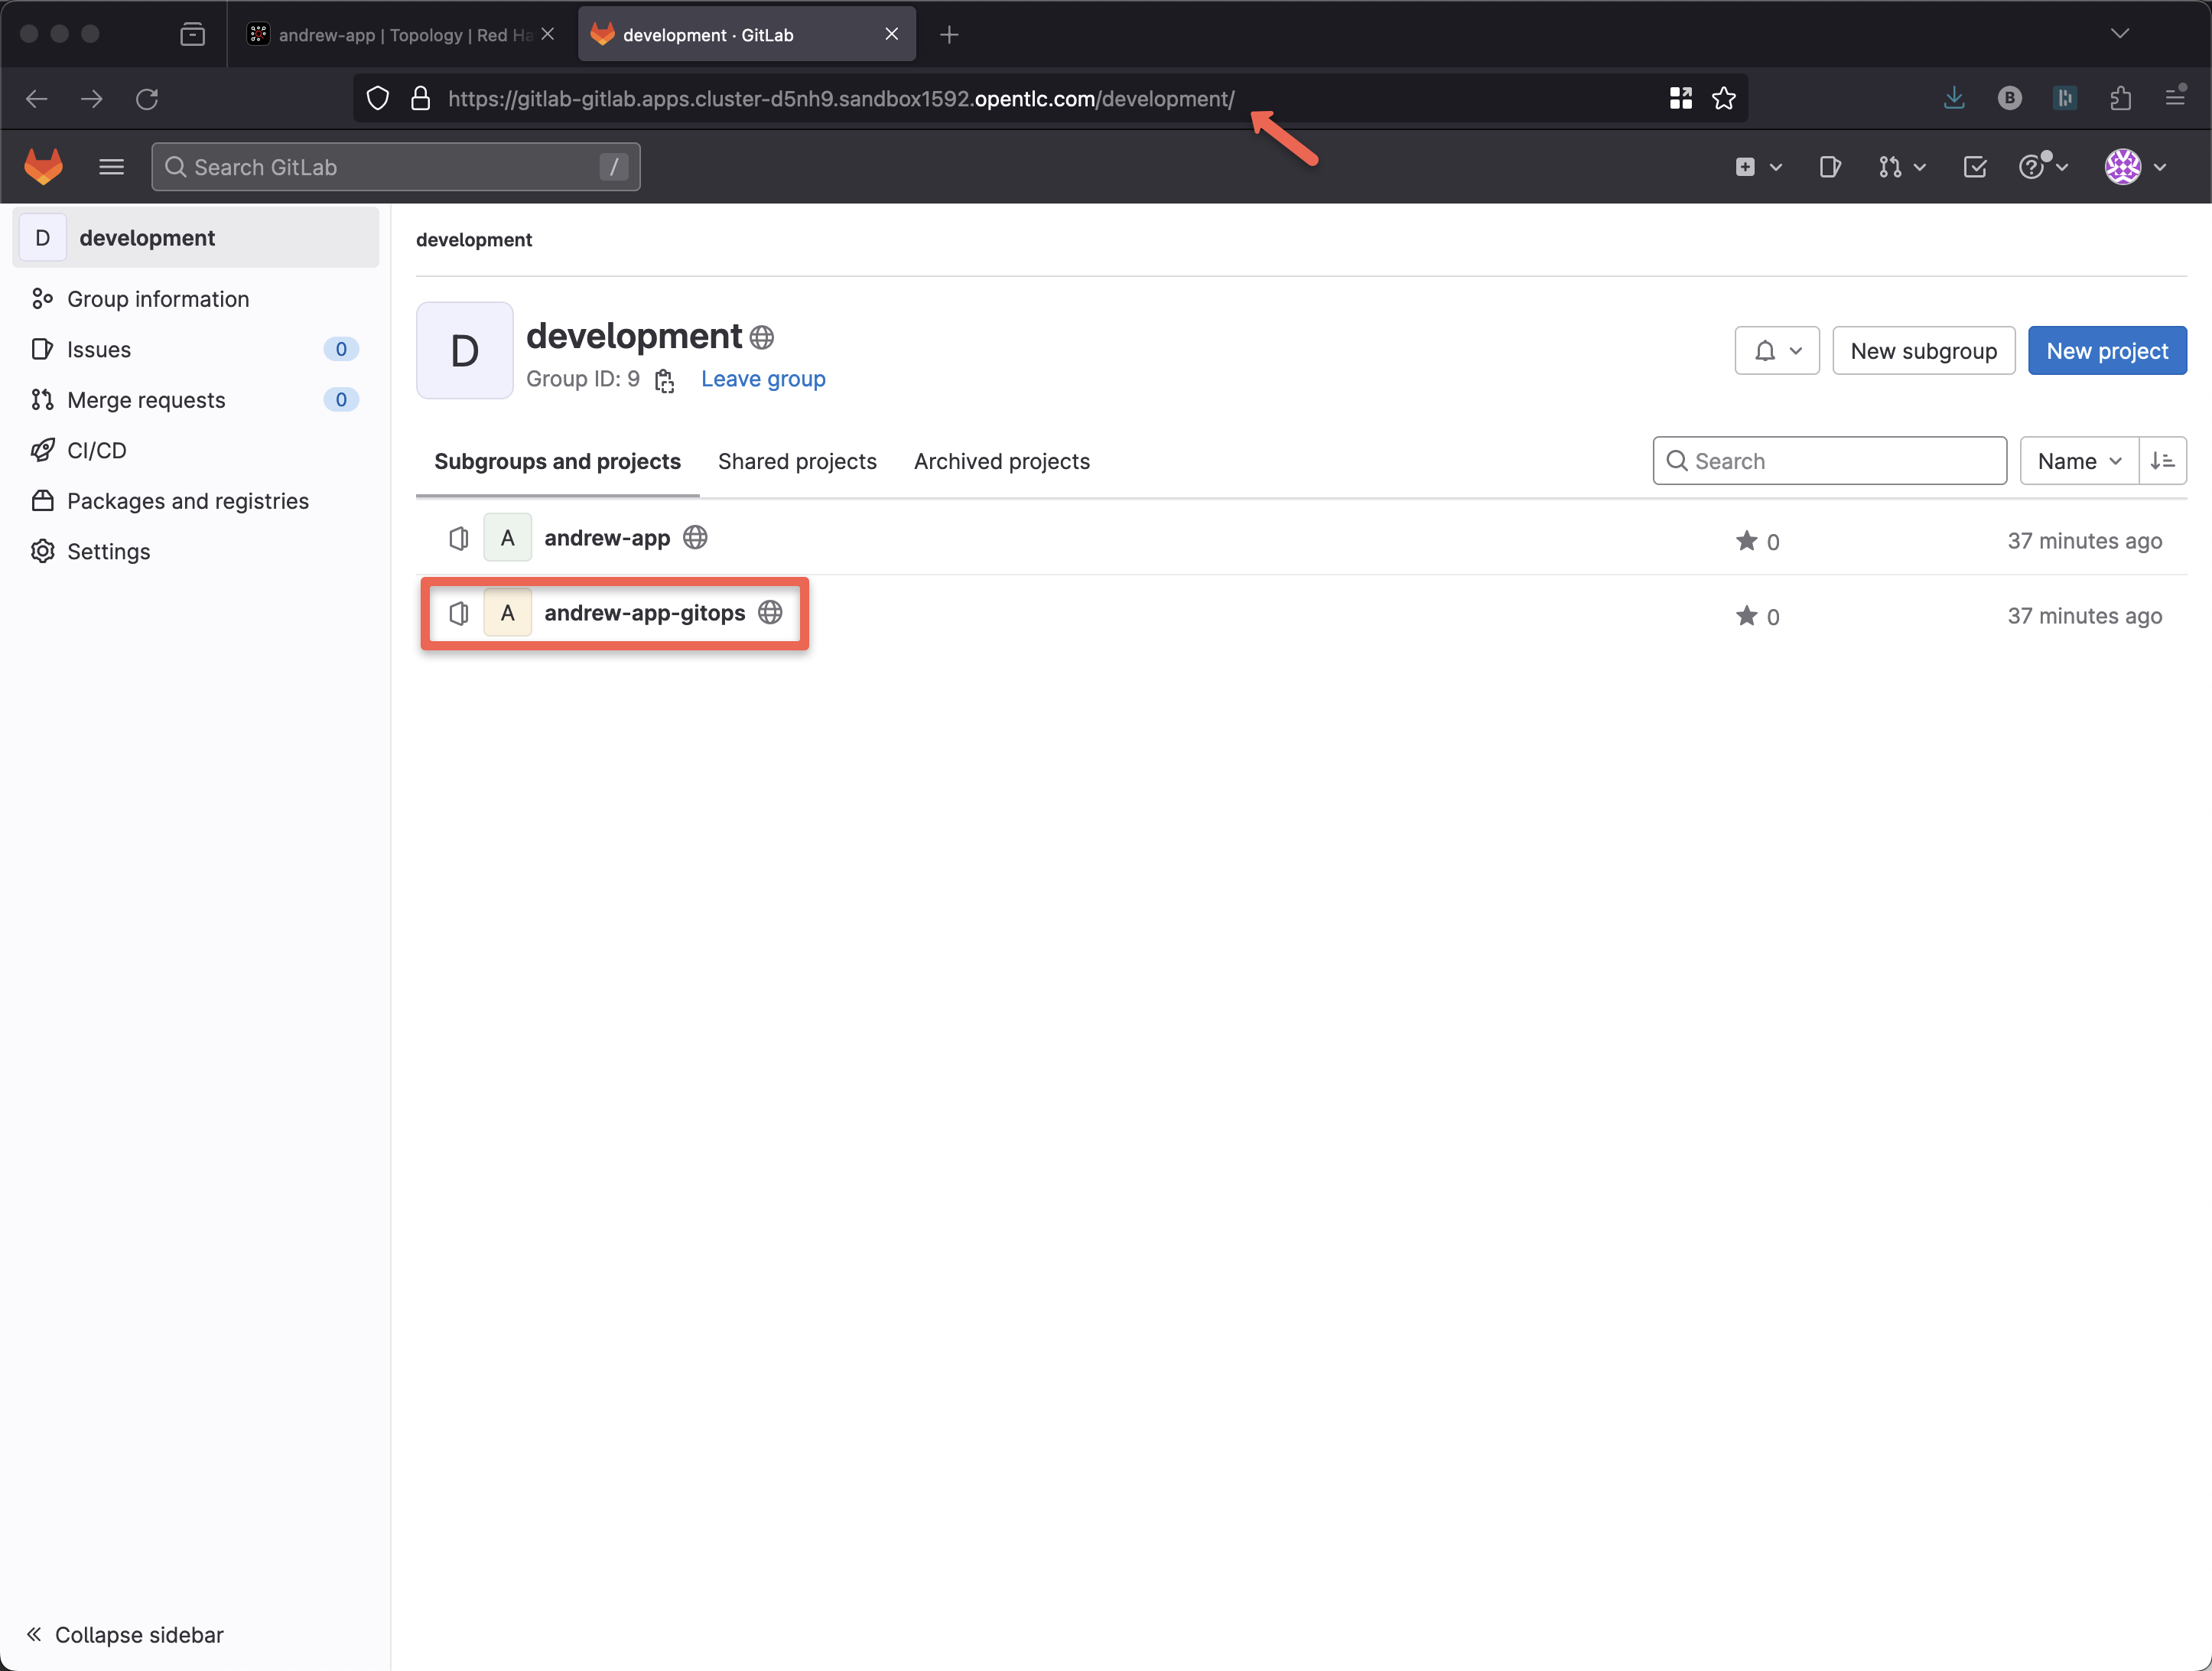The height and width of the screenshot is (1671, 2212).
Task: Open CI/CD in sidebar
Action: coord(97,451)
